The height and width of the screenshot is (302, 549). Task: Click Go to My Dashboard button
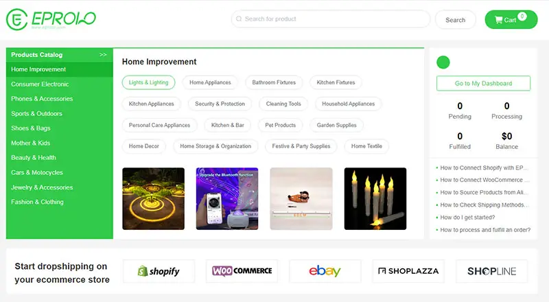click(x=483, y=83)
